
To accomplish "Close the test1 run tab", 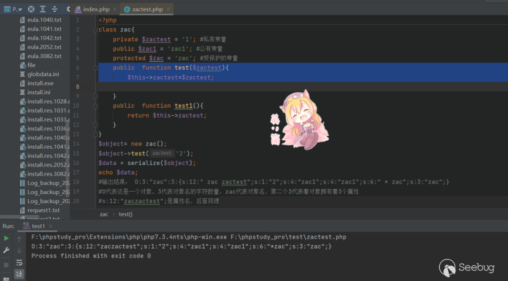I will (x=50, y=226).
